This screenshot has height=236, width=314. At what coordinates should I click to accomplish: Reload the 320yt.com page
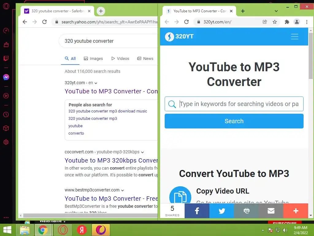(x=186, y=22)
